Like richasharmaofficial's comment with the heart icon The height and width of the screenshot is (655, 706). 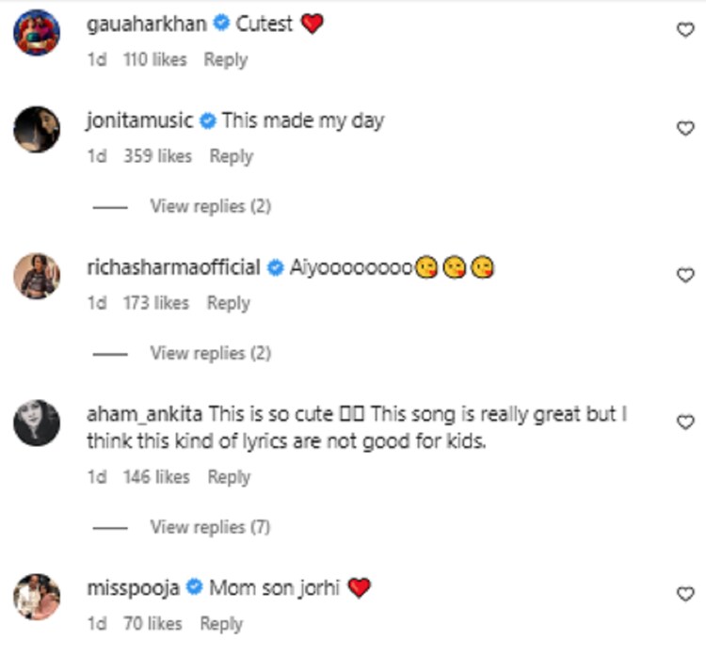(x=685, y=275)
